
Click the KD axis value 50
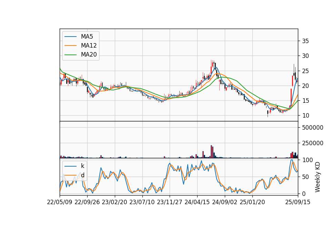click(305, 177)
